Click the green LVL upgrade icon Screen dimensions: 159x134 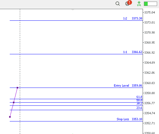tap(139, 4)
